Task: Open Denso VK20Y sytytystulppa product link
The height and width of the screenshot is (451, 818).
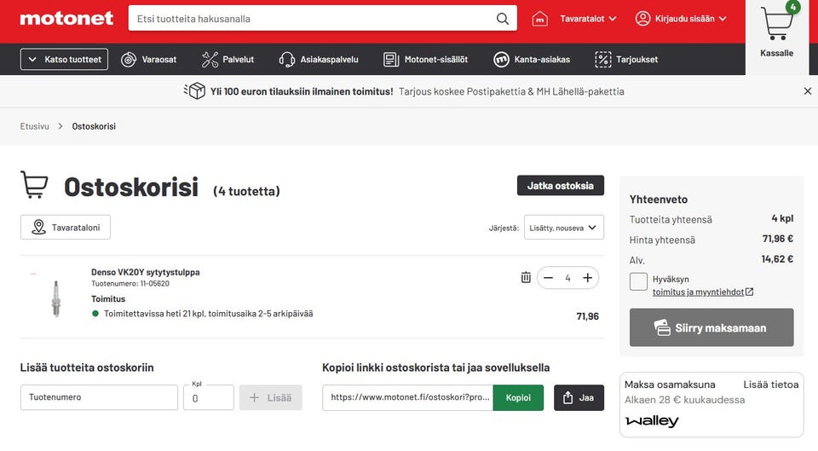Action: click(146, 272)
